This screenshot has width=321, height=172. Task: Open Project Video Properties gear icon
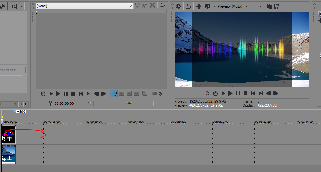(179, 6)
